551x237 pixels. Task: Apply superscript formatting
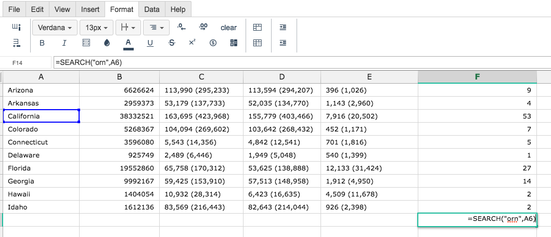coord(192,43)
